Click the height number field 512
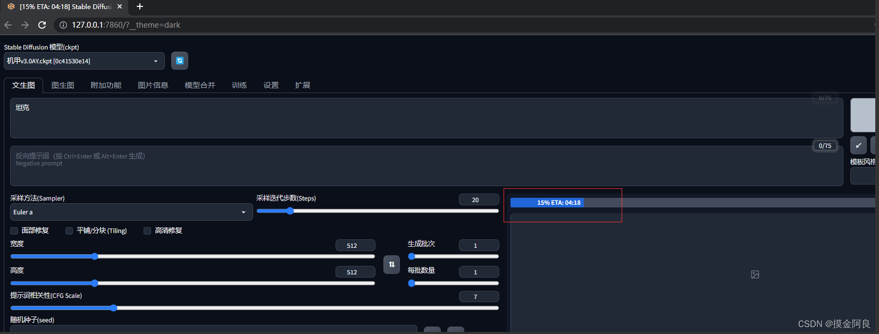879x334 pixels. click(355, 272)
